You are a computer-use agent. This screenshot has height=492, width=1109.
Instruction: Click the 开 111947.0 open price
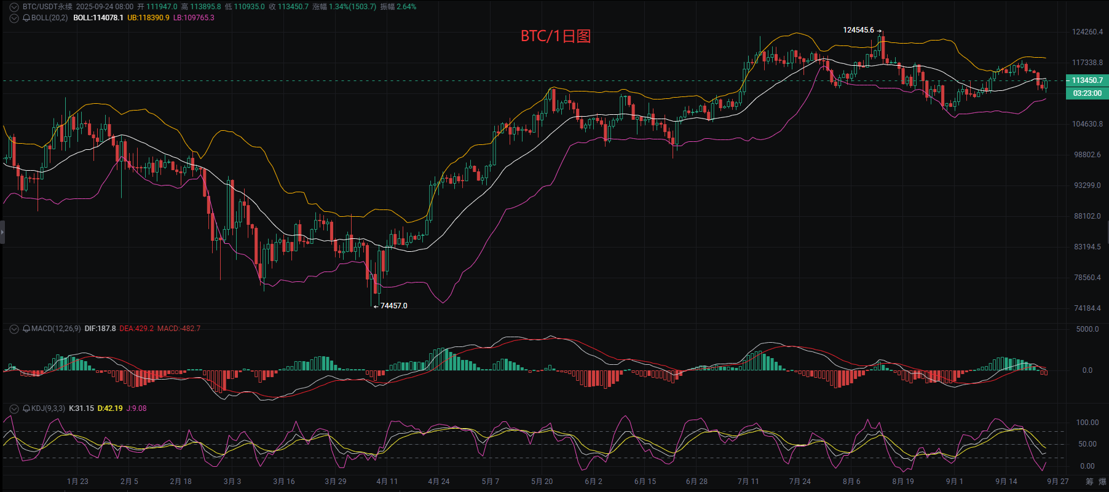click(x=157, y=7)
